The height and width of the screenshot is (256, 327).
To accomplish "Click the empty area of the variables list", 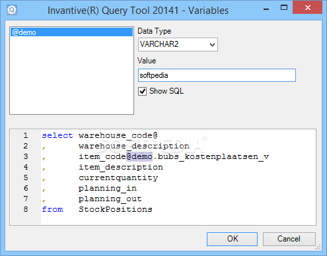I will click(x=71, y=75).
